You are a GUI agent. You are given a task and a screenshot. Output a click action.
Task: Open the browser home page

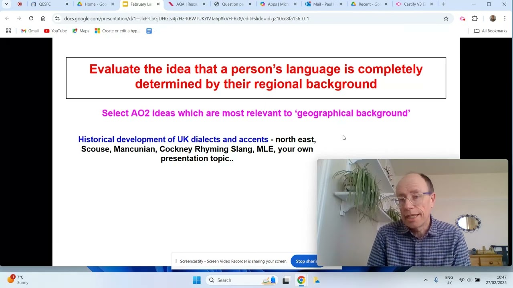coord(43,18)
